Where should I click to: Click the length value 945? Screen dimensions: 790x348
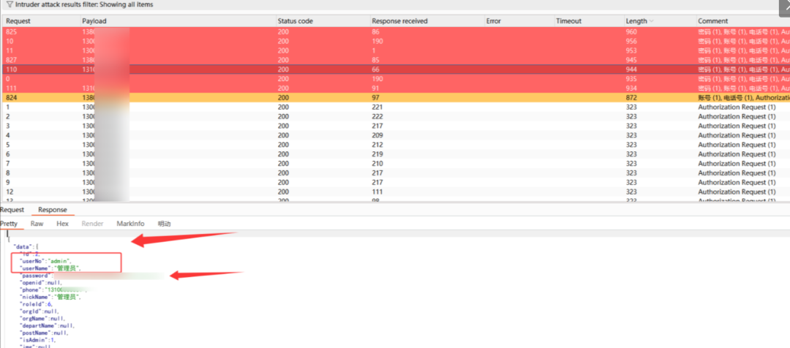click(631, 60)
